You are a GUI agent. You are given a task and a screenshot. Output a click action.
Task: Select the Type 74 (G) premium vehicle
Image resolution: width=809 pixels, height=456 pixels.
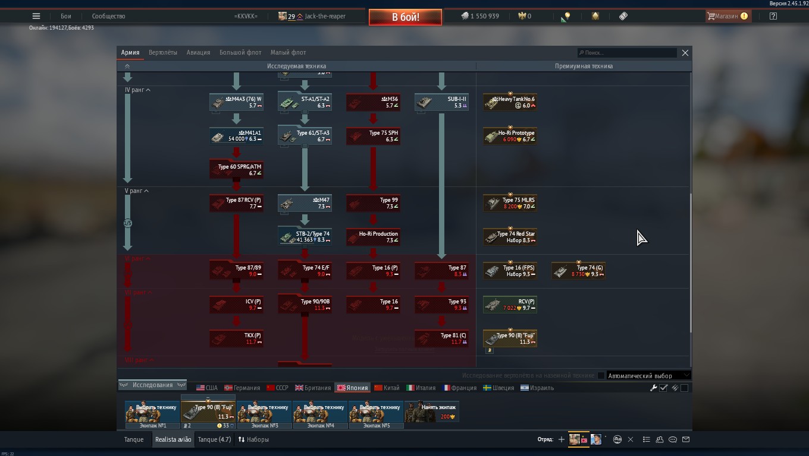pyautogui.click(x=578, y=271)
